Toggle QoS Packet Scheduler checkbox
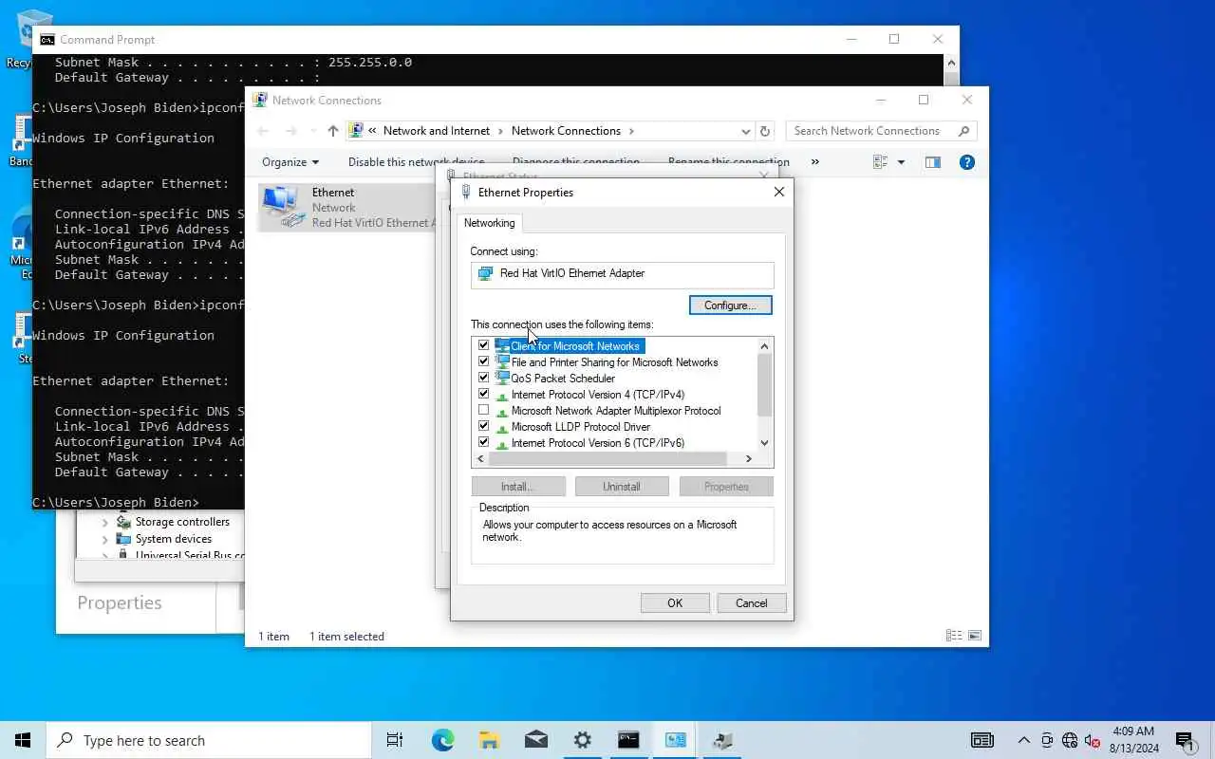 tap(484, 378)
